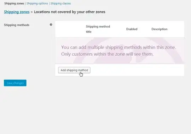Click the blank first header cell of methods table
Screen dimensions: 191x134
70,29
